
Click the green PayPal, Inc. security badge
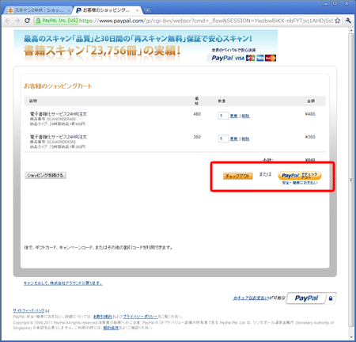pyautogui.click(x=56, y=21)
